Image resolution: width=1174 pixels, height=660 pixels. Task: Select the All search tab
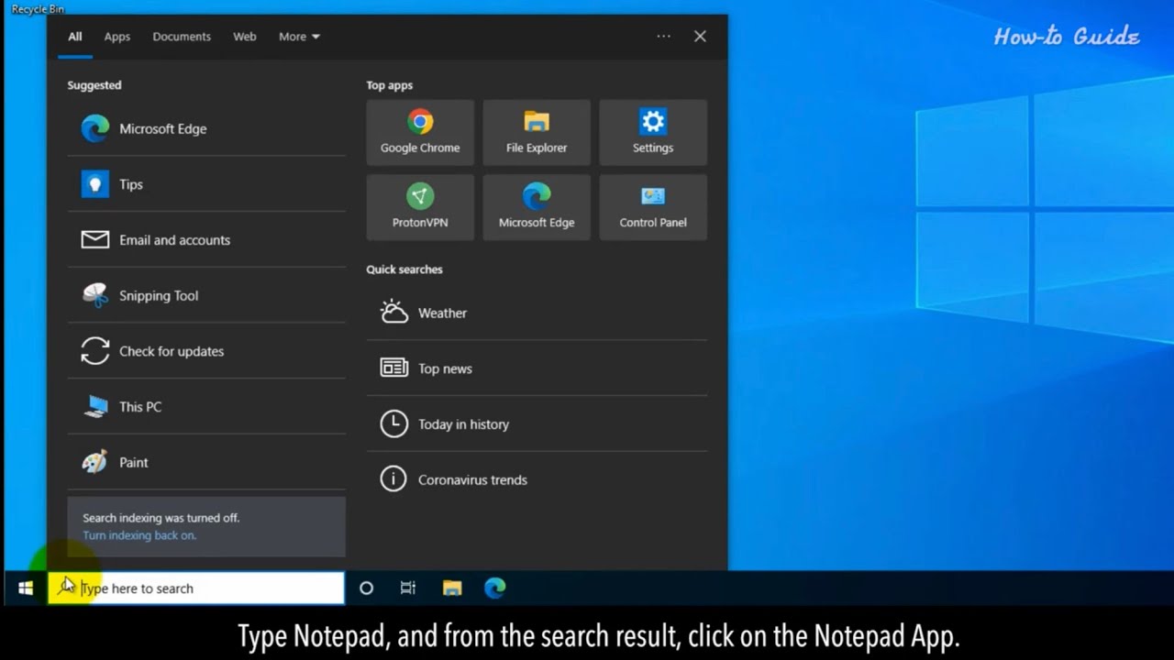coord(74,37)
